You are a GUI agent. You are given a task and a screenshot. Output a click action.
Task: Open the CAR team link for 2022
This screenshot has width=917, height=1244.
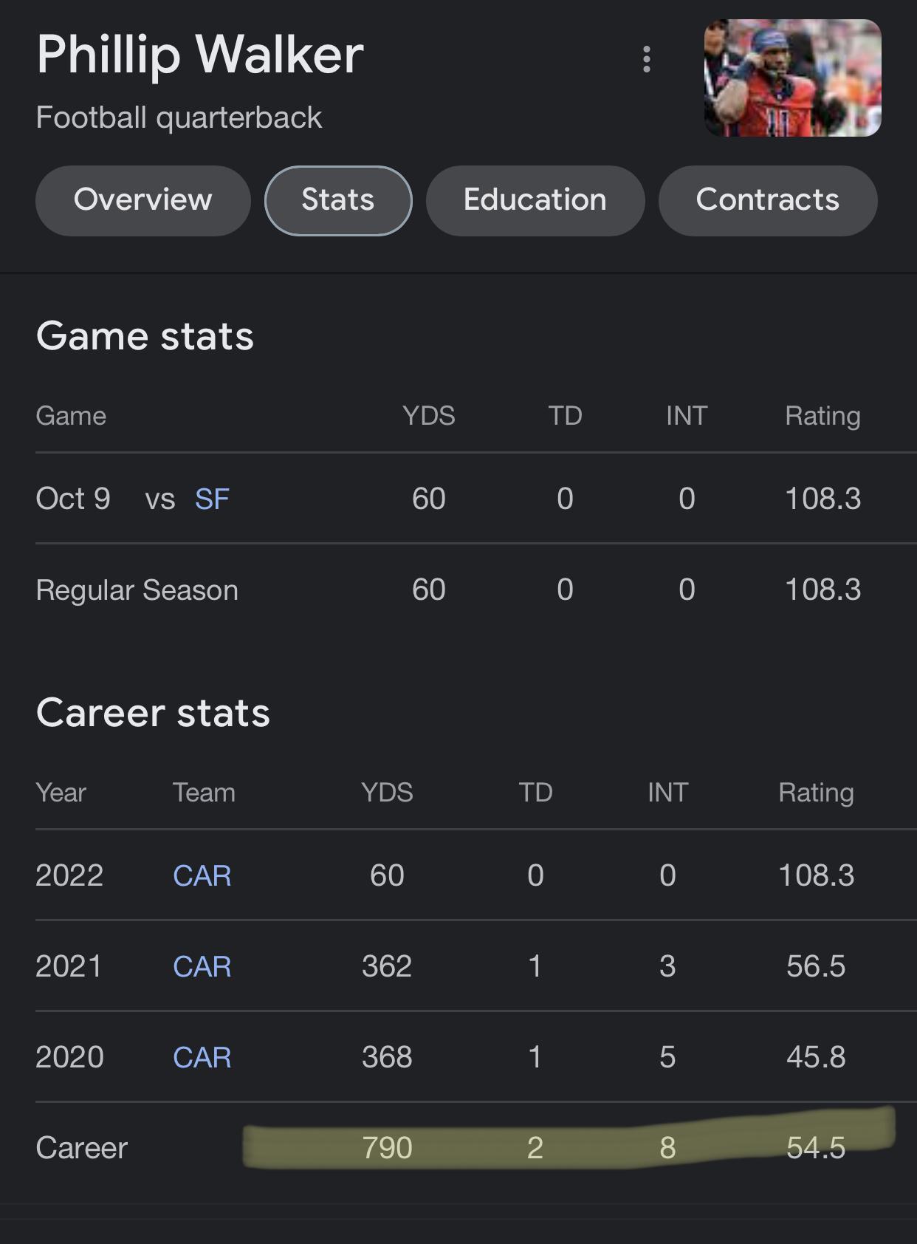coord(202,875)
